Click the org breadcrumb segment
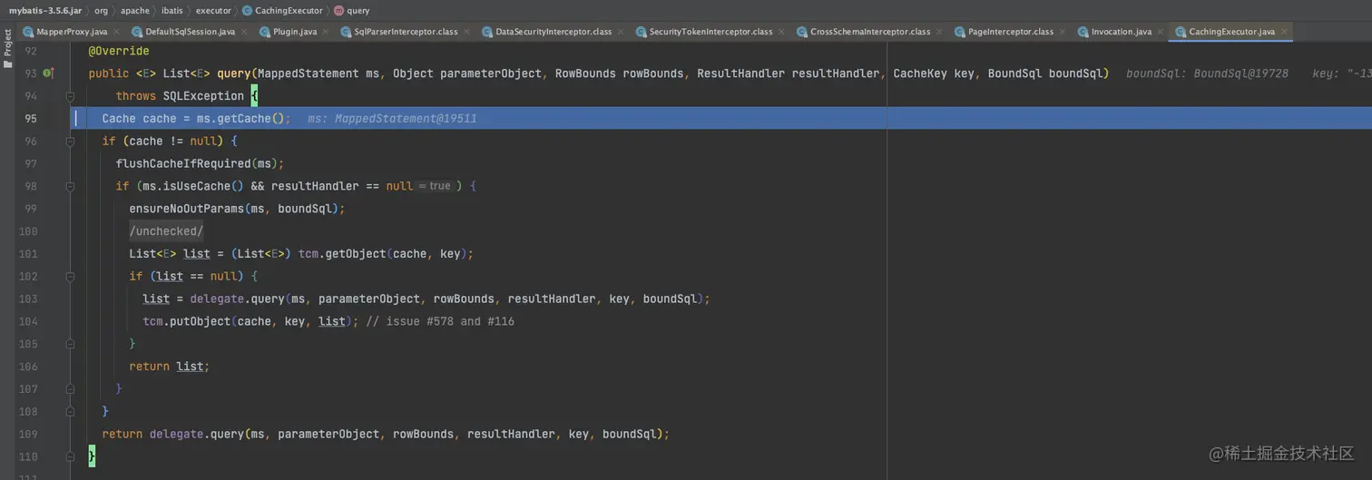 point(101,11)
